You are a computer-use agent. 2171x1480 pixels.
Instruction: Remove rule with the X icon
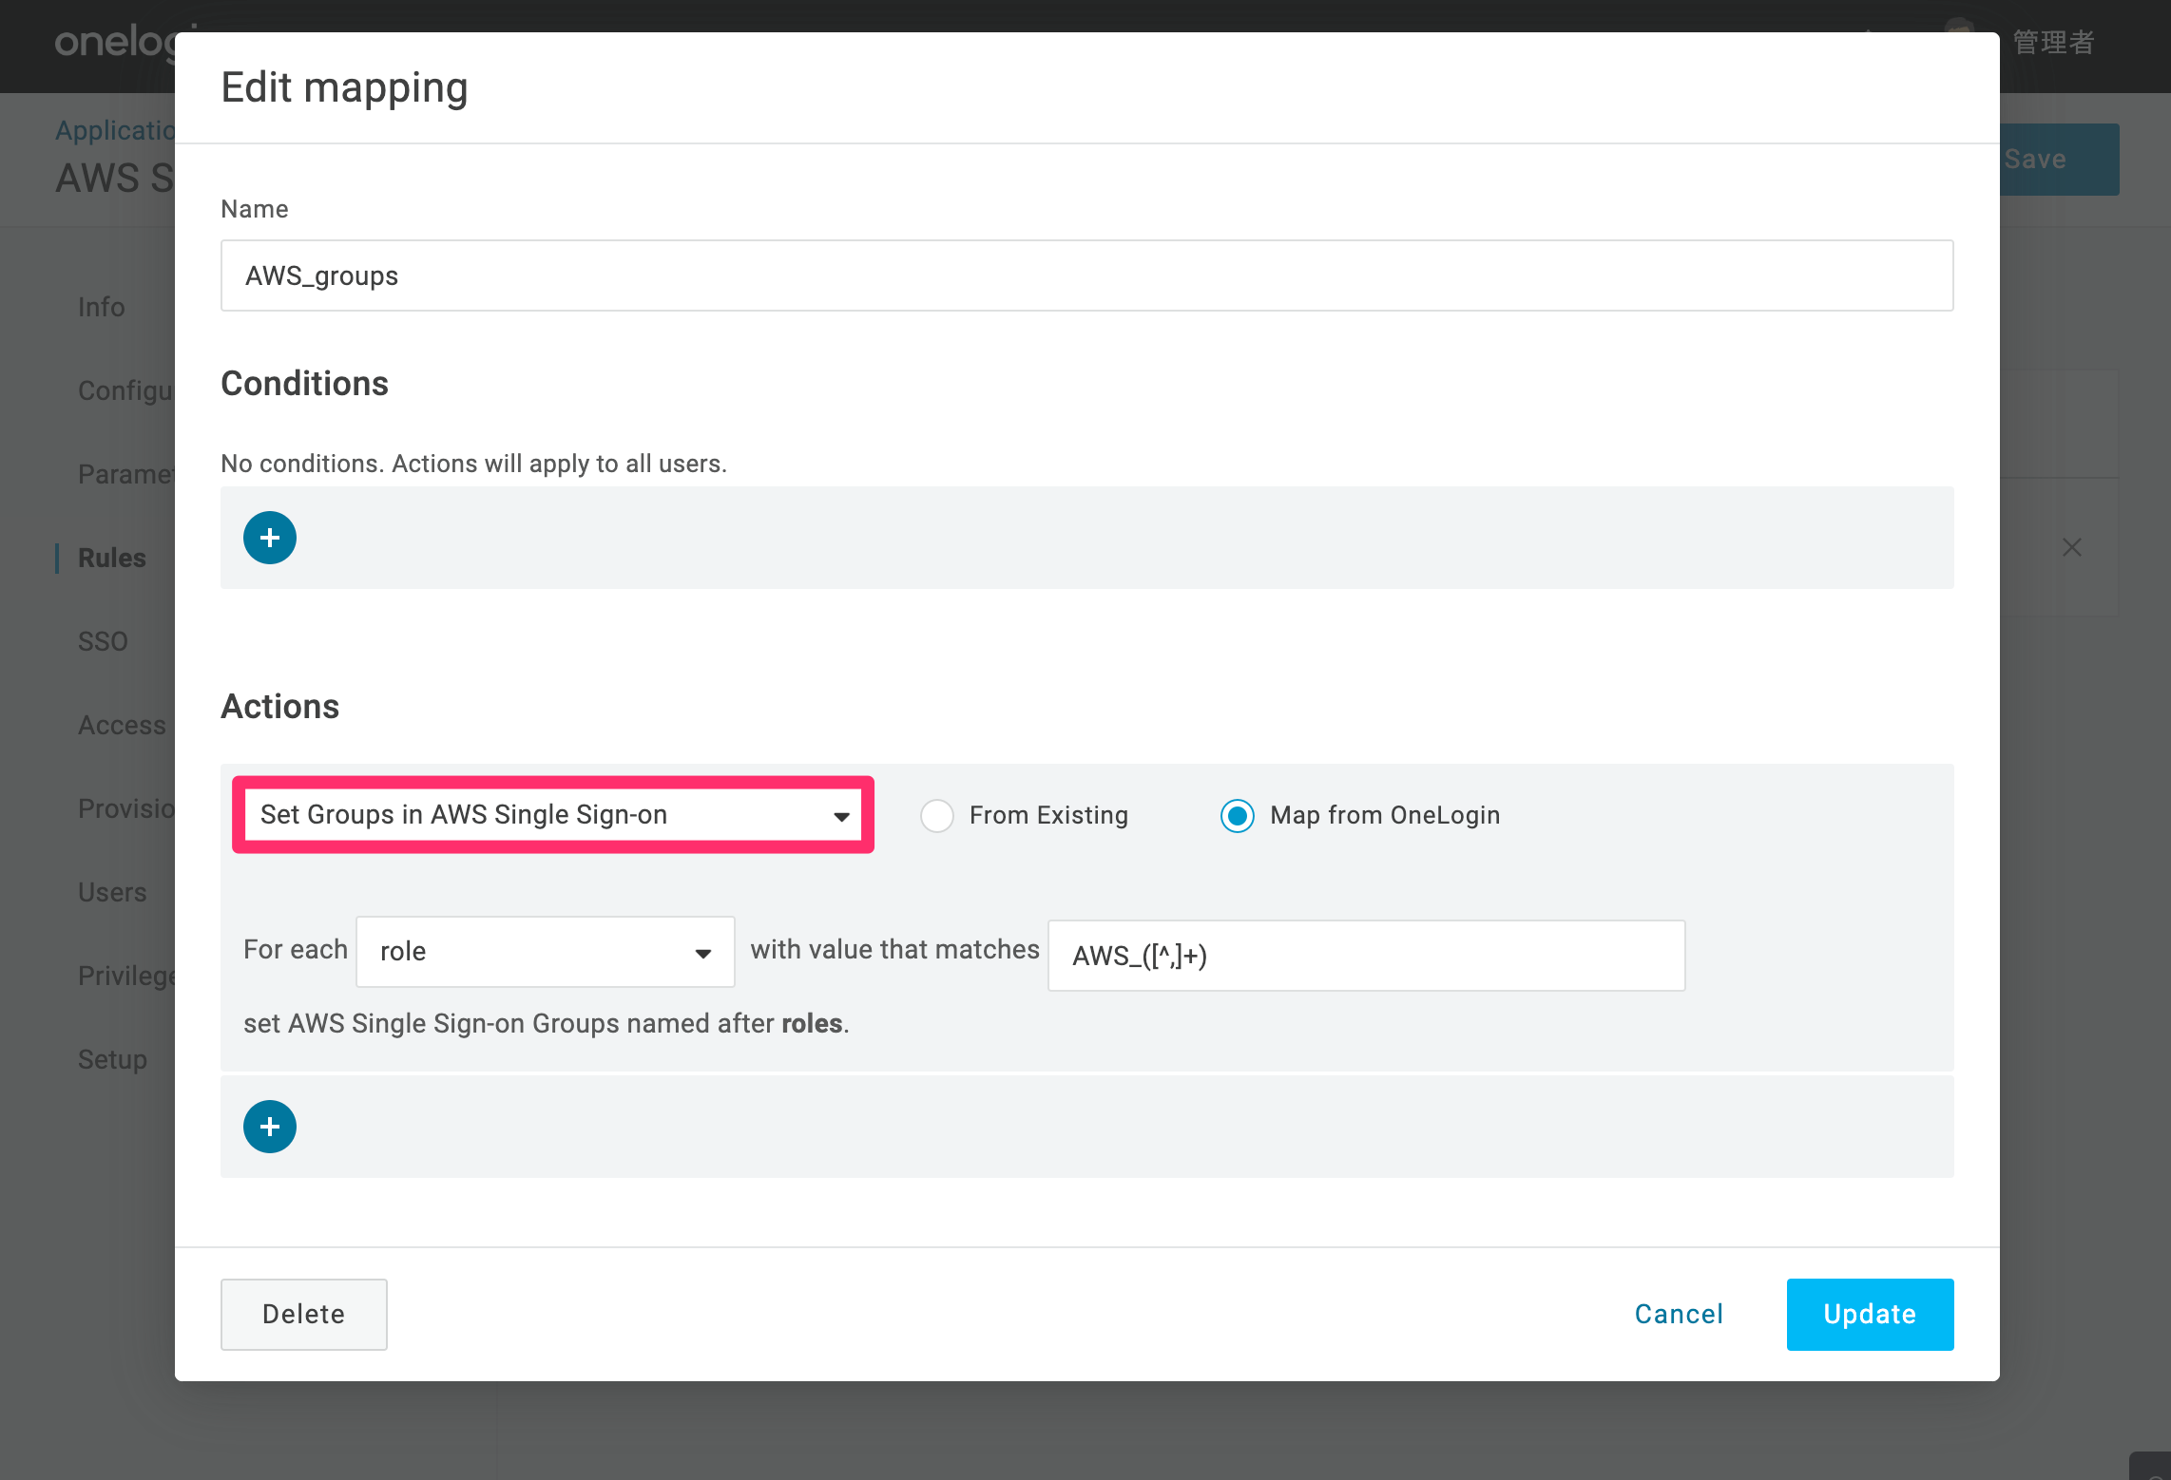click(x=2072, y=547)
